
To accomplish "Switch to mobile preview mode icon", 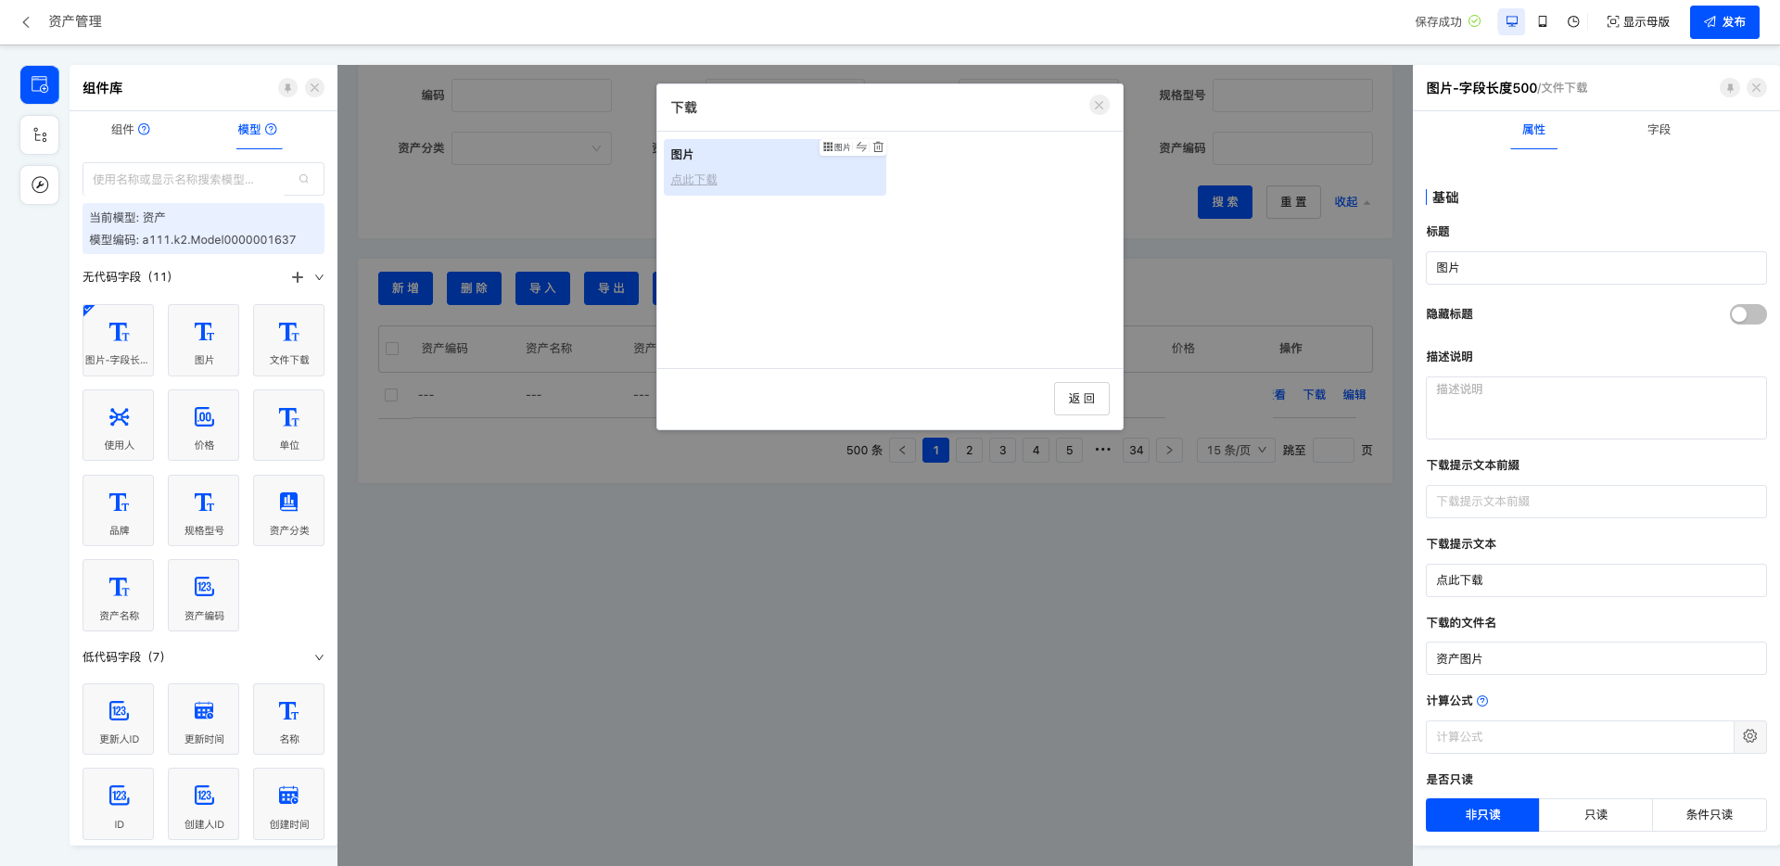I will pyautogui.click(x=1543, y=21).
